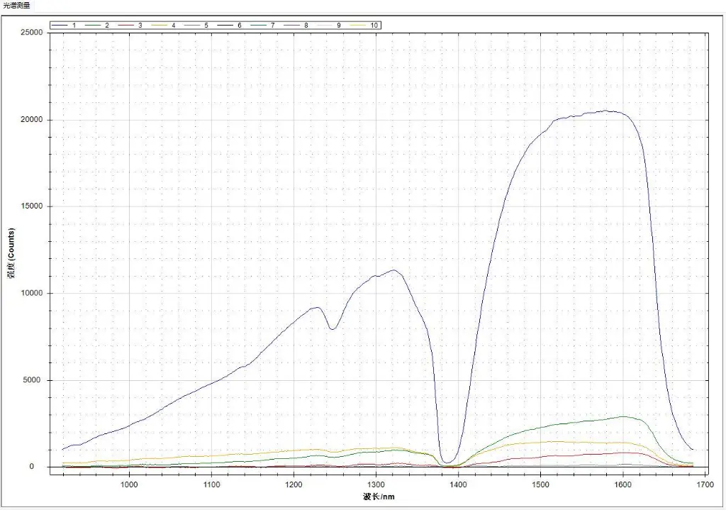726x510 pixels.
Task: Switch to the 光谱测量 tab
Action: 16,6
